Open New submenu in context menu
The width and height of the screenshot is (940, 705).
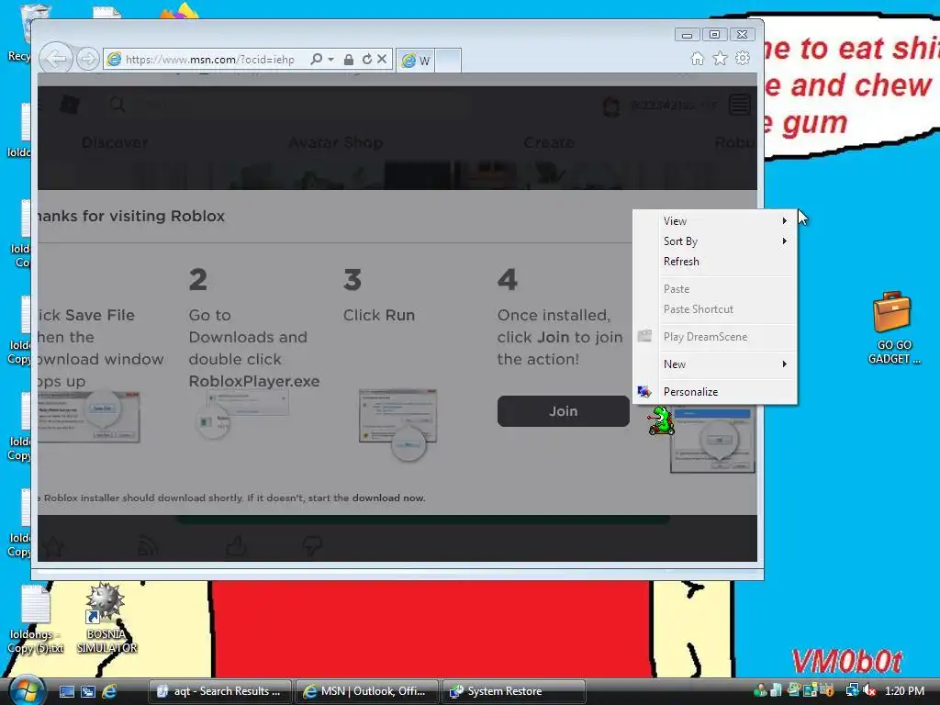(x=715, y=364)
